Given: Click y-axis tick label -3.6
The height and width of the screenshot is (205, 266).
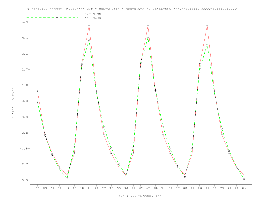Looking at the screenshot, I should pyautogui.click(x=24, y=180).
